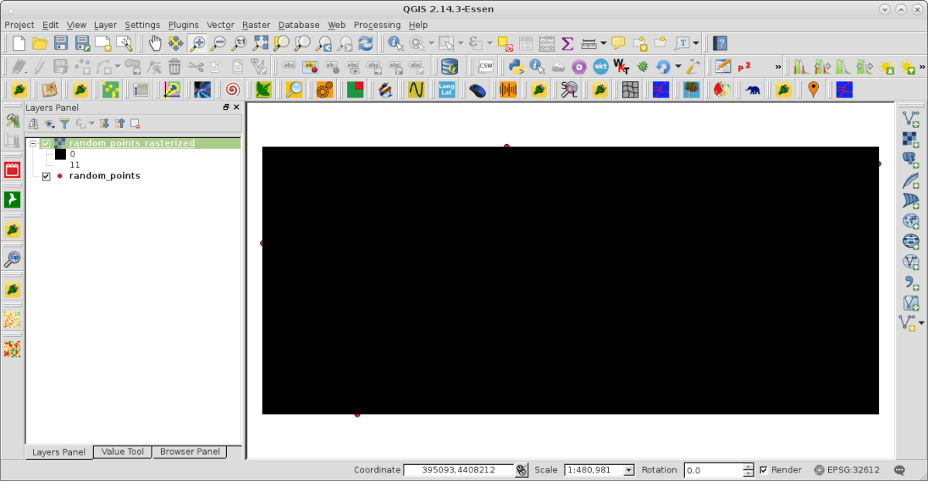
Task: Open the Raster menu
Action: click(x=256, y=25)
